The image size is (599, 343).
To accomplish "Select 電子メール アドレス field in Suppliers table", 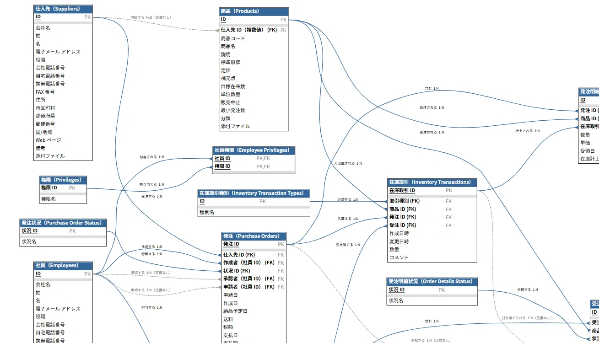I will [x=63, y=52].
